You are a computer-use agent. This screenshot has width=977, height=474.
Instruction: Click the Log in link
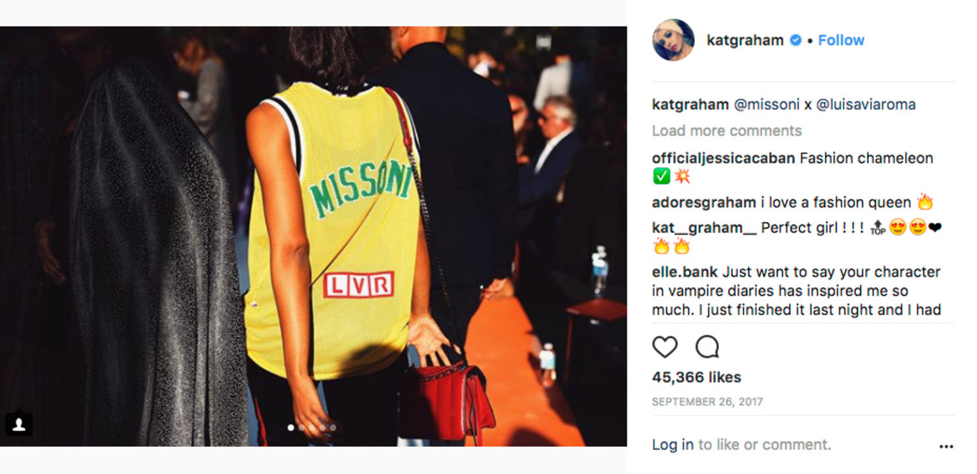tap(673, 445)
